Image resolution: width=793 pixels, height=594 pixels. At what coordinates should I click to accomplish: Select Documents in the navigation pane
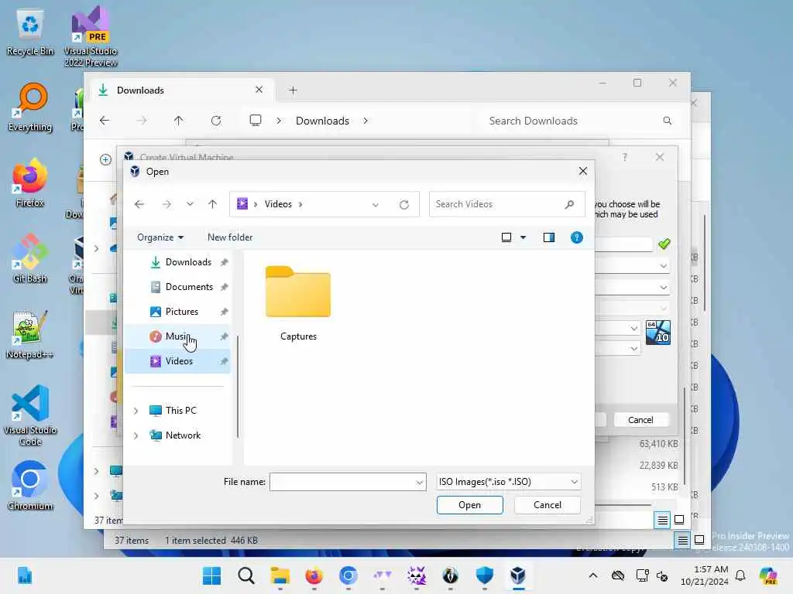189,287
